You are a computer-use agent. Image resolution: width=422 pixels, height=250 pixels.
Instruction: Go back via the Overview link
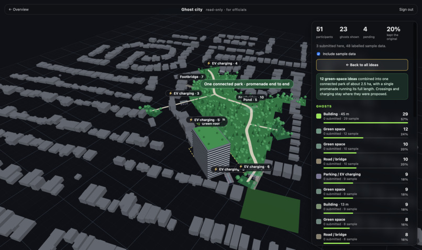point(18,9)
